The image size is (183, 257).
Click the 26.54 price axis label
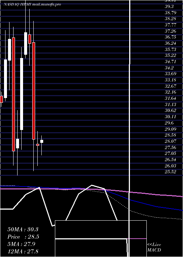171,160
